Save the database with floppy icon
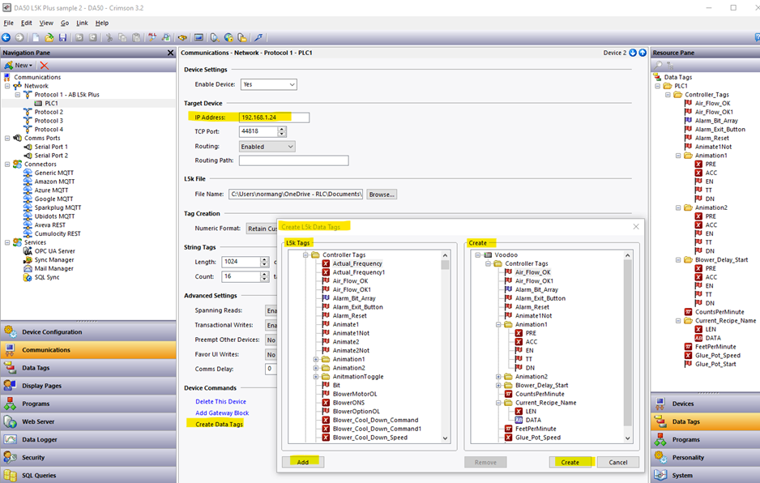Screen dimensions: 760x483 point(62,37)
